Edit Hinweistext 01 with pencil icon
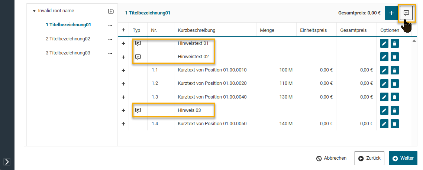The height and width of the screenshot is (170, 423). click(x=384, y=44)
